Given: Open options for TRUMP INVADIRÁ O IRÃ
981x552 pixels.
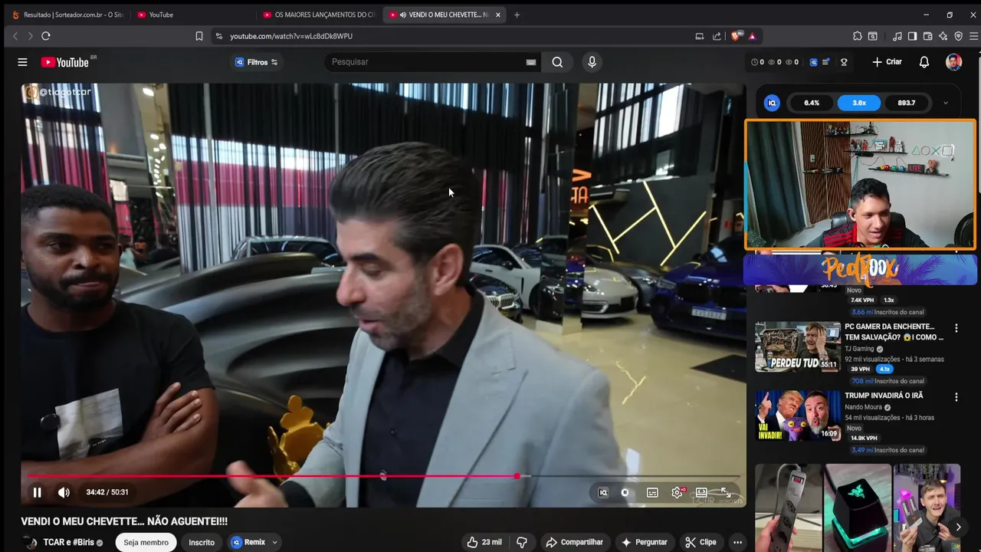Looking at the screenshot, I should 956,397.
